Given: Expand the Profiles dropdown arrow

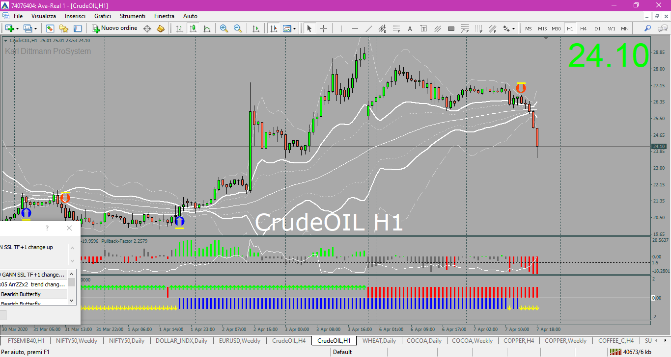Looking at the screenshot, I should click(35, 28).
